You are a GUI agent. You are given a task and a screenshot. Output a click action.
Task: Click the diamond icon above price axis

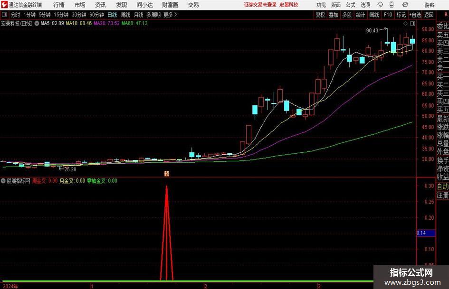[x=405, y=24]
